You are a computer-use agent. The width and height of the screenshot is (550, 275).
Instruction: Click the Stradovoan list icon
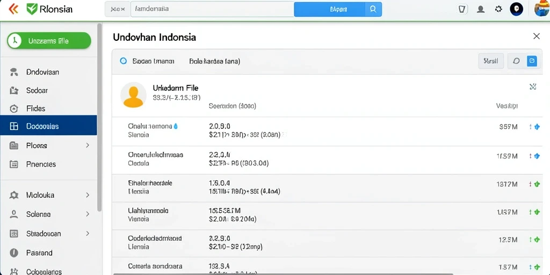coord(13,233)
